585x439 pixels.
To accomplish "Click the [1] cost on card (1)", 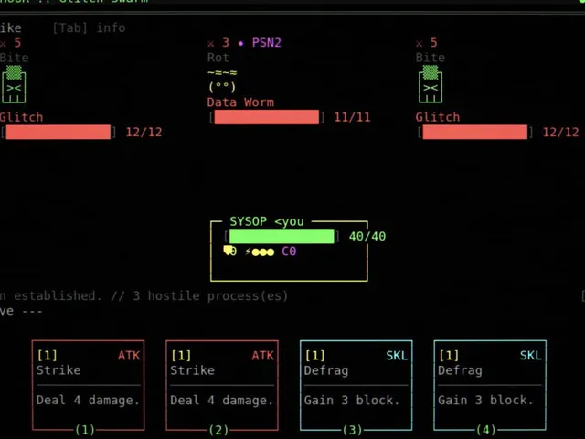I will pyautogui.click(x=47, y=356).
